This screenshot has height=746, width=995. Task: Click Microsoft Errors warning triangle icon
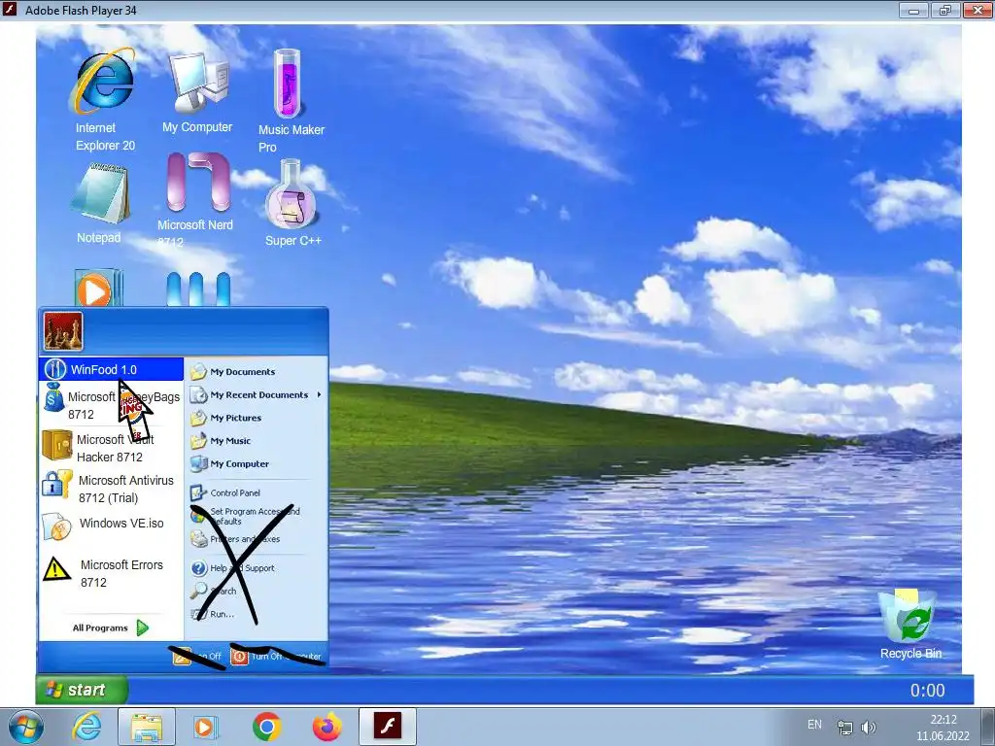point(56,568)
